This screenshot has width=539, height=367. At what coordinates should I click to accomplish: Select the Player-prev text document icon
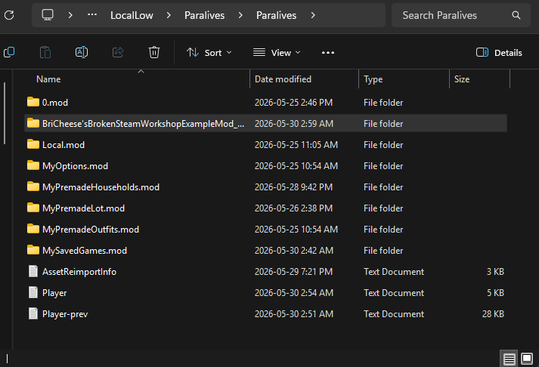coord(33,313)
